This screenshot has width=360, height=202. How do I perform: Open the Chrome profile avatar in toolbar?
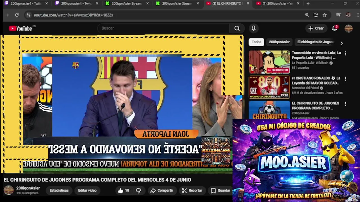[x=348, y=15]
